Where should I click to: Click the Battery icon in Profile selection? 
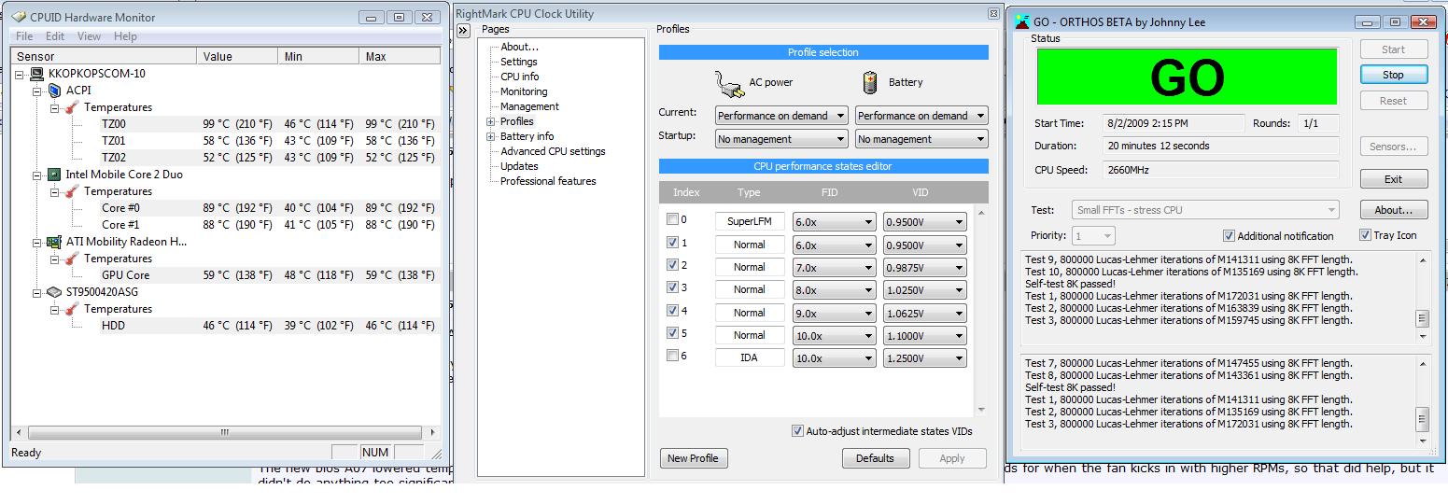tap(870, 82)
